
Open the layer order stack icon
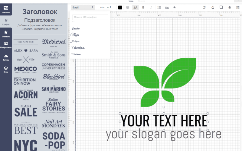click(x=230, y=7)
